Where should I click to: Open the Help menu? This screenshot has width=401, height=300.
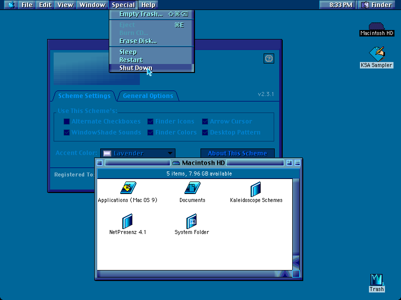pyautogui.click(x=148, y=4)
